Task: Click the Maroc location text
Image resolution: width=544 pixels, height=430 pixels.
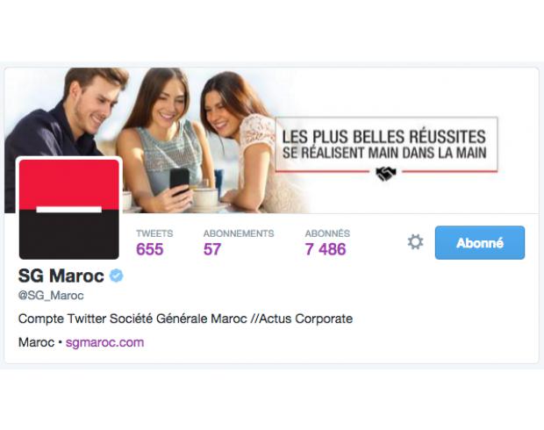Action: (x=36, y=342)
